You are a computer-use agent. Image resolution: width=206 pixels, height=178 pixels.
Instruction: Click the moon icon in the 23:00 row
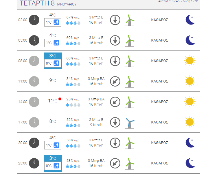coord(190,163)
